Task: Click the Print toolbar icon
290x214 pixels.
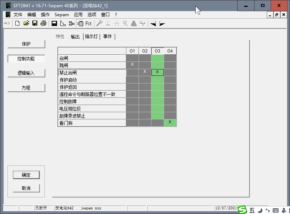Action: point(43,23)
